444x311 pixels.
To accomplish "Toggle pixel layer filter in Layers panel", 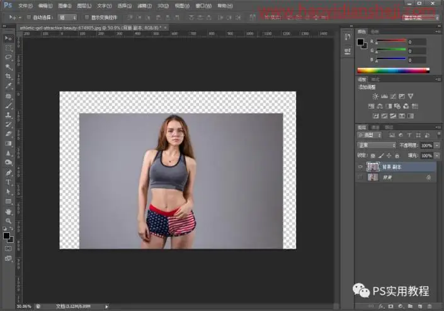I will click(x=392, y=135).
